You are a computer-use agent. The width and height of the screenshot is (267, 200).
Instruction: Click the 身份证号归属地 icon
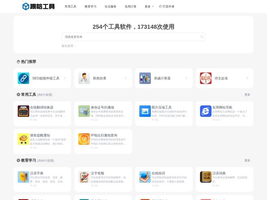[84, 111]
